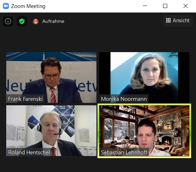This screenshot has height=172, width=196.
Task: Click the Frank Farenski name label
Action: (x=25, y=99)
